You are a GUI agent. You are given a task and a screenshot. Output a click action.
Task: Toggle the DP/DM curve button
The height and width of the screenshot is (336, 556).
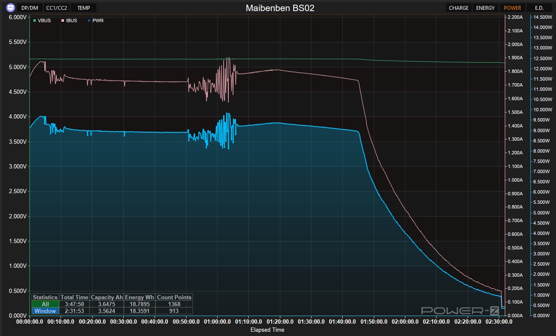[x=30, y=8]
